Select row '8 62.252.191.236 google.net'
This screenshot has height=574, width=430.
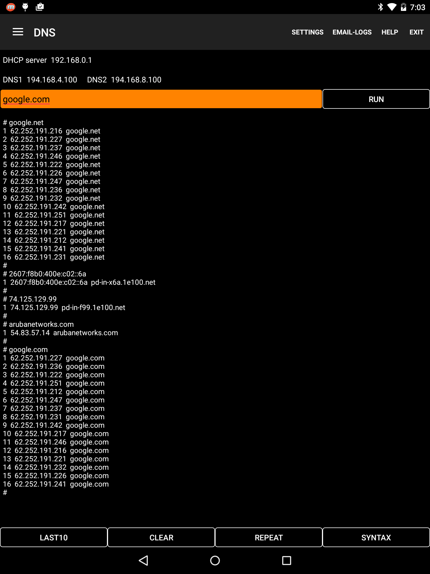tap(52, 190)
